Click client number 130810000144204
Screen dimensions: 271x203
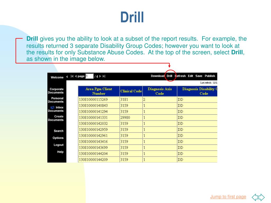[x=93, y=154]
